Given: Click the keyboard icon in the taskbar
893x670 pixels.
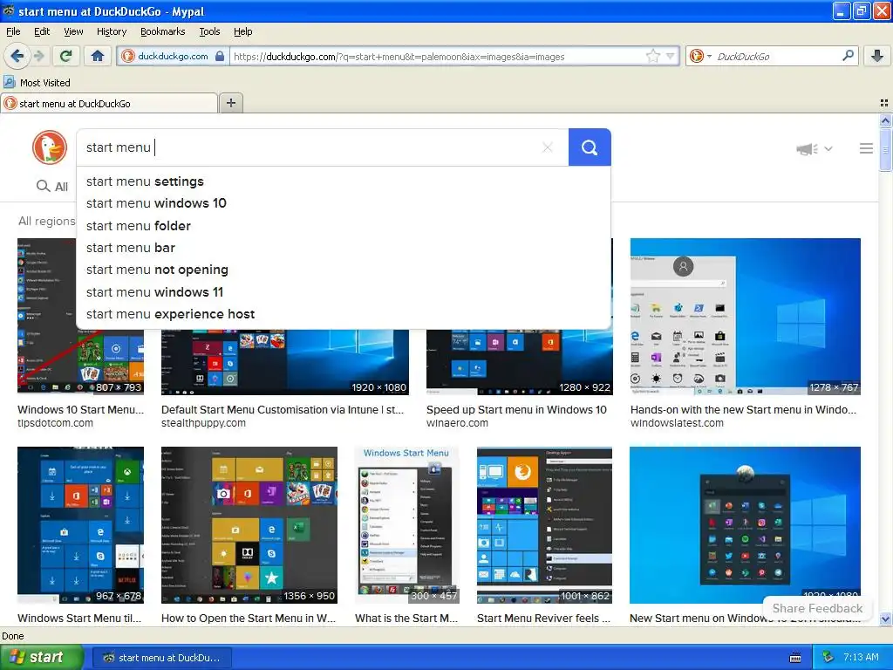Looking at the screenshot, I should tap(795, 658).
